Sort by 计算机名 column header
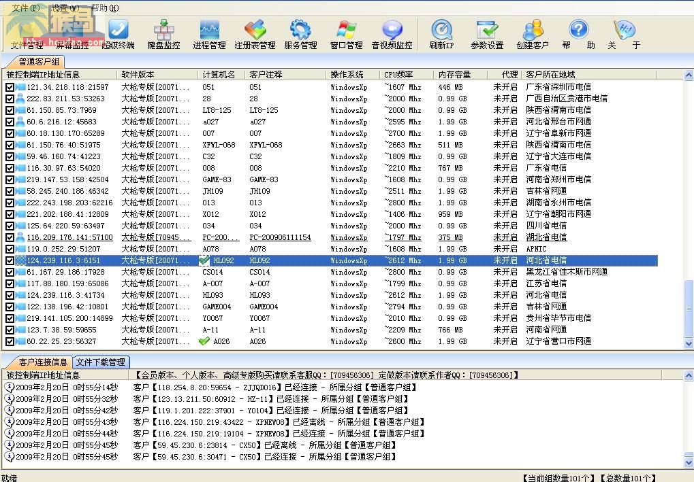Image resolution: width=694 pixels, height=482 pixels. 222,74
